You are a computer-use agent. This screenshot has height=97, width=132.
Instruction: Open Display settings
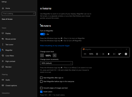click(x=6, y=33)
